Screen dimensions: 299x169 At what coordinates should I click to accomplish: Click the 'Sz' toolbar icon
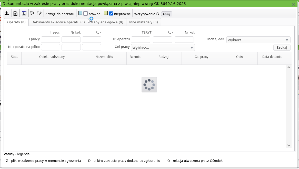[x=24, y=14]
